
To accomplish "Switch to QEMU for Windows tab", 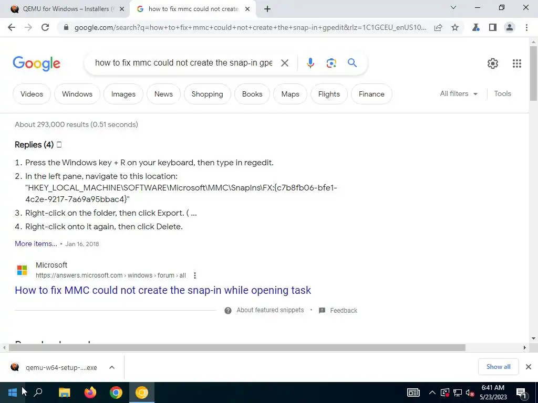I will (x=65, y=9).
